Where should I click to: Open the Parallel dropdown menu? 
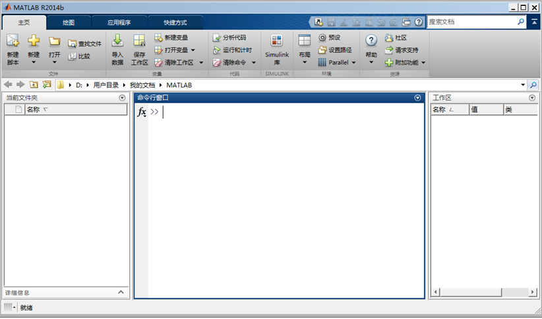(353, 63)
